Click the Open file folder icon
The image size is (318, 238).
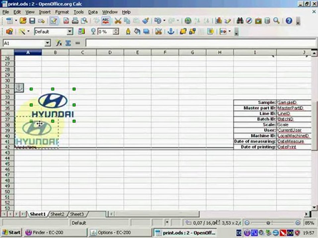(x=23, y=20)
